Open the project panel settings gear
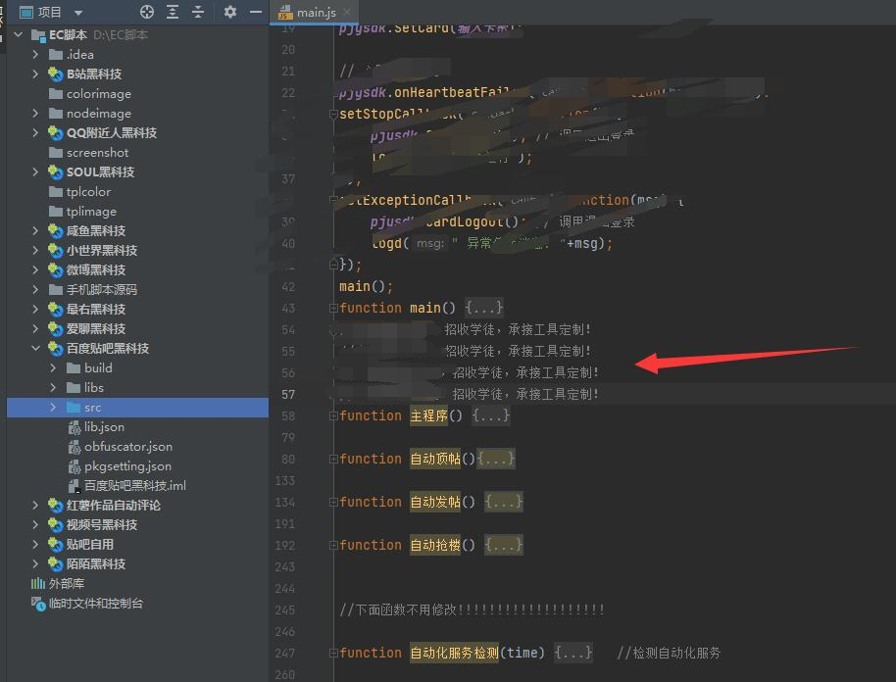This screenshot has height=682, width=896. pyautogui.click(x=230, y=12)
